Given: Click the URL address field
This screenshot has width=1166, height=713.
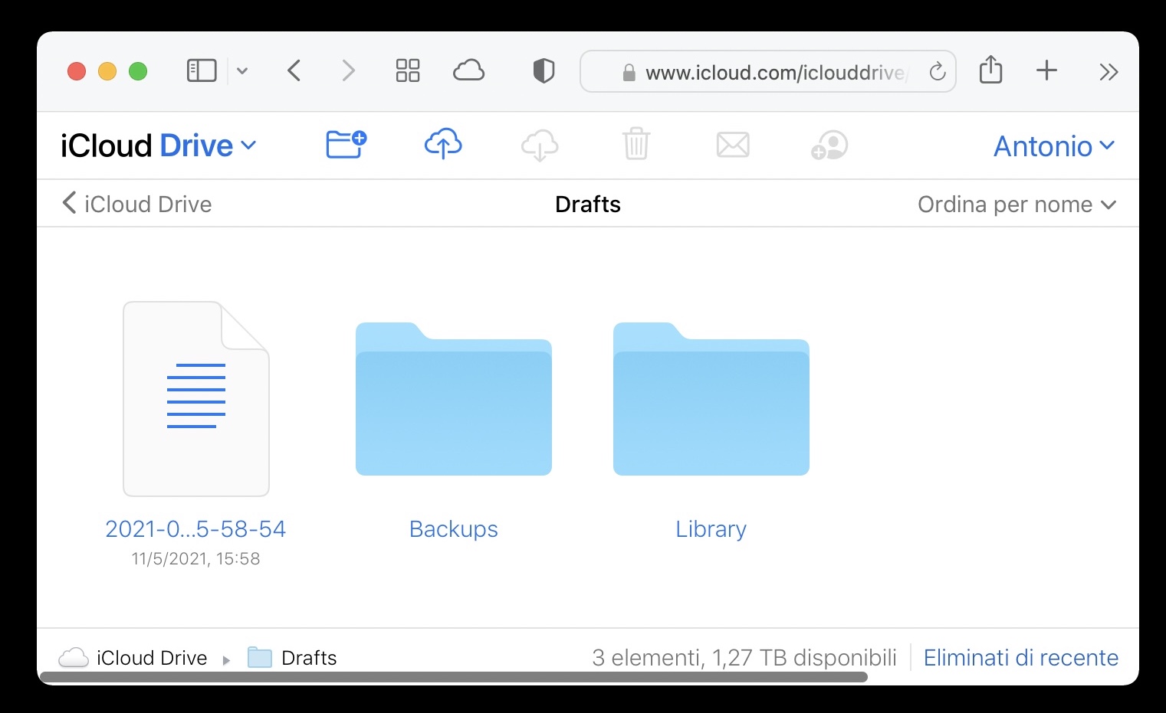Looking at the screenshot, I should 774,72.
